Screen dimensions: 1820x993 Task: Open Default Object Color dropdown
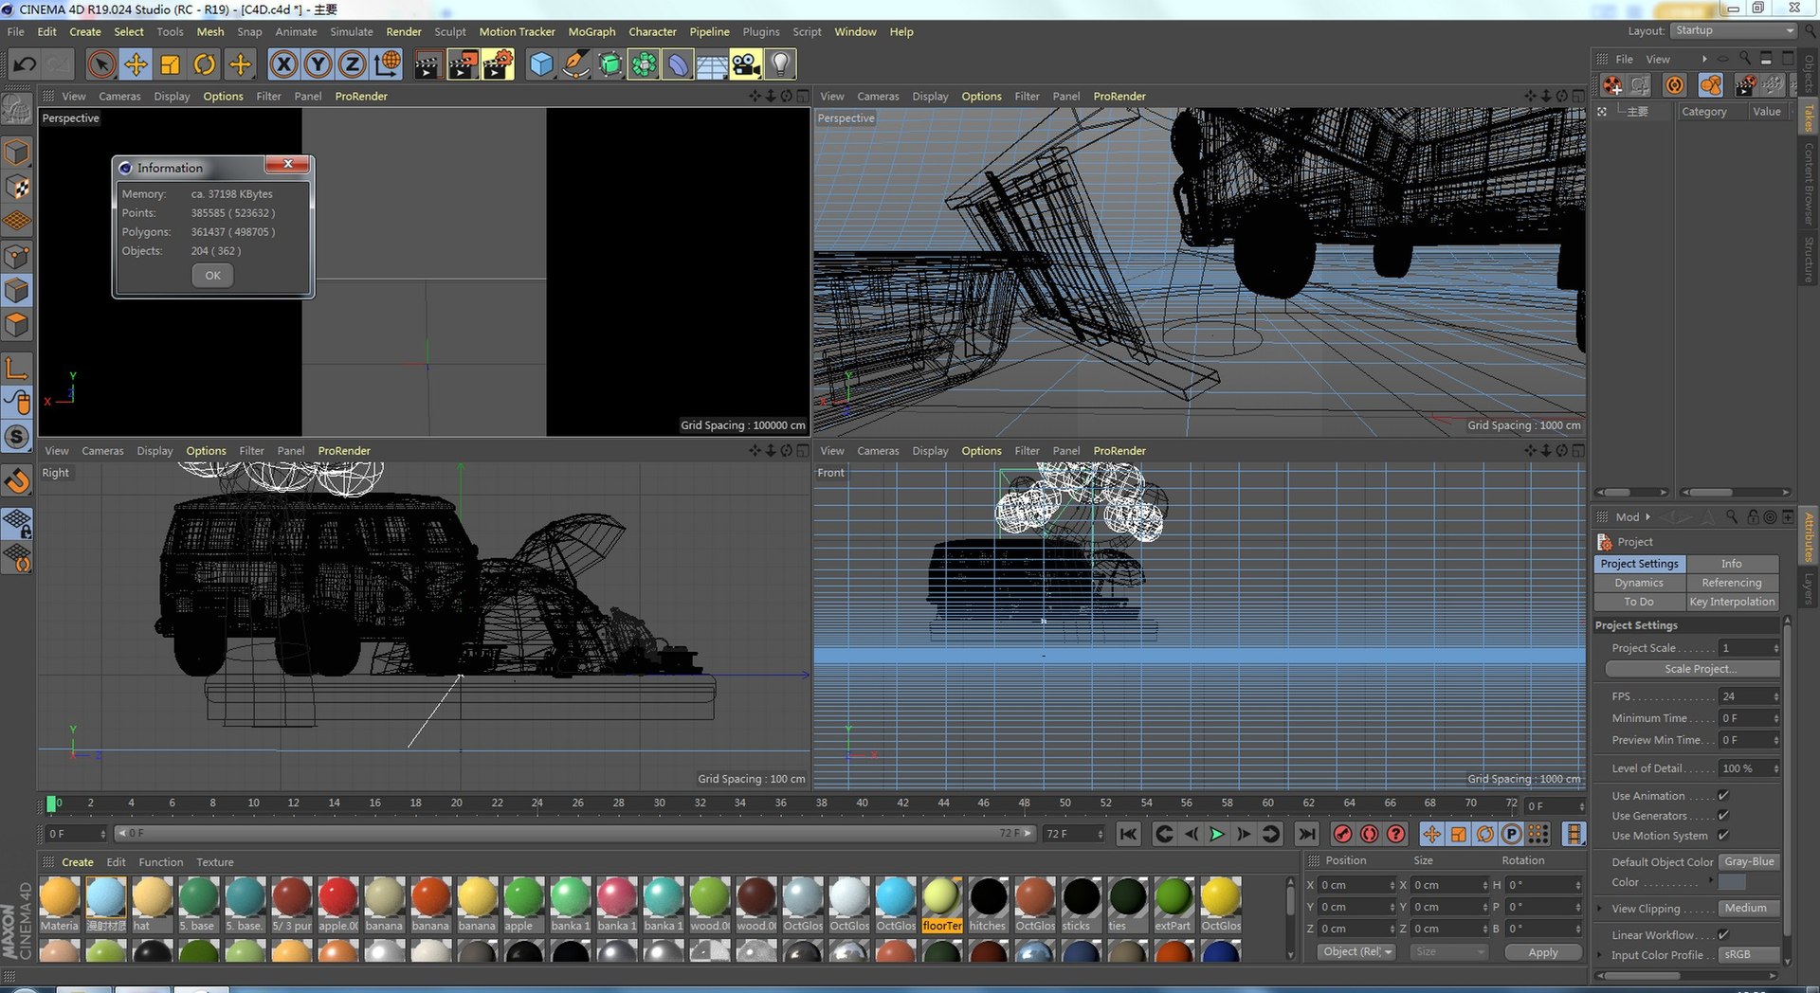pos(1750,862)
